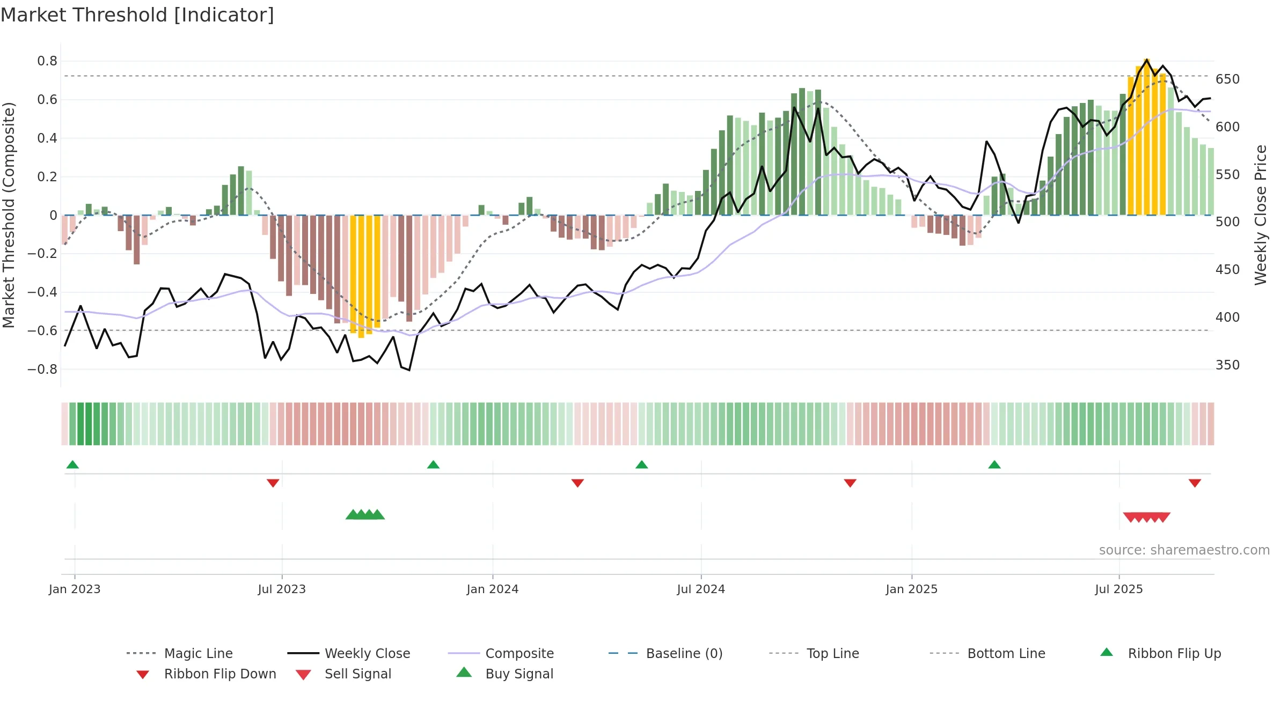Click the Ribbon Flip Up marker near March 2025

coord(994,464)
